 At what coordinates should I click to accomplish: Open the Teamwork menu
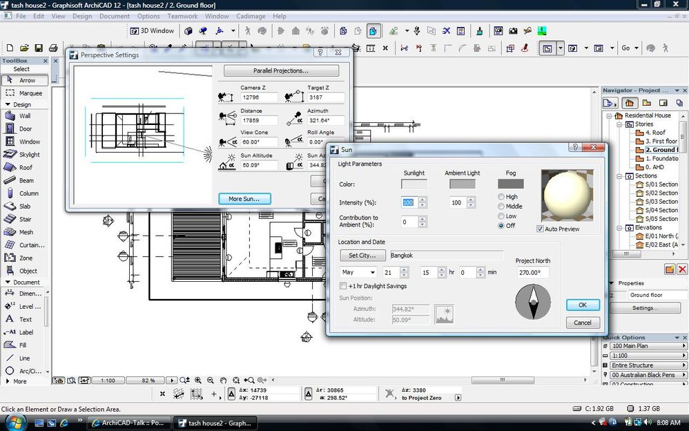click(x=182, y=16)
